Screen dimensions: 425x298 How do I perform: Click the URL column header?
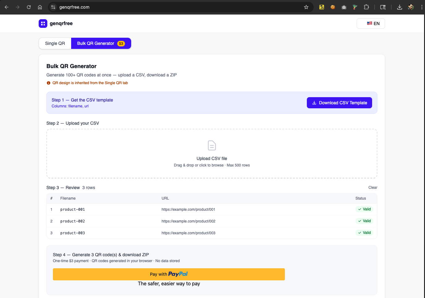(x=165, y=198)
